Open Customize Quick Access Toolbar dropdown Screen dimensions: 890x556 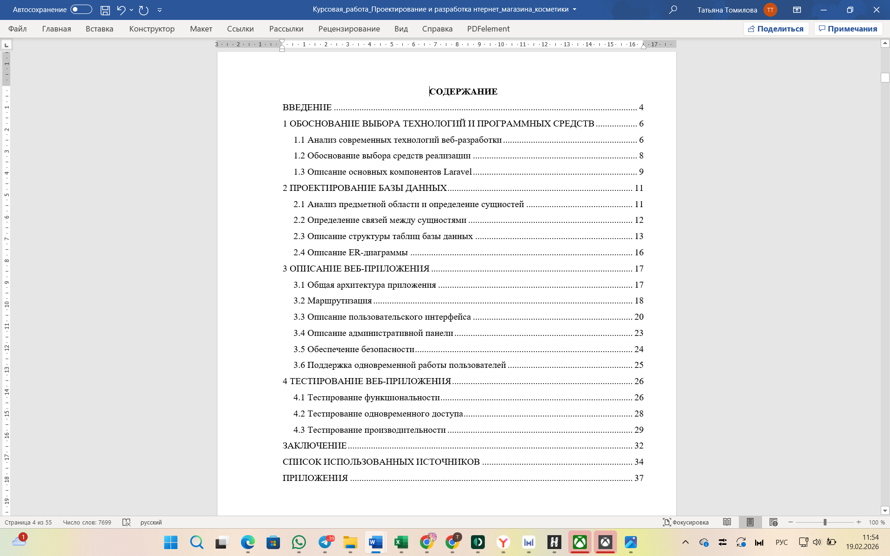[x=159, y=10]
